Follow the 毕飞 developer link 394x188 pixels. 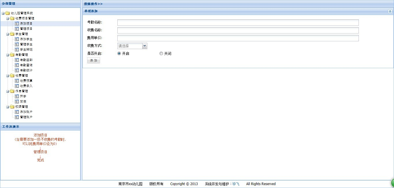coord(236,184)
